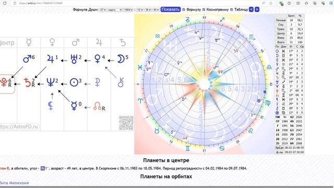Click the Moon crescent symbol numbered 5
Image resolution: width=334 pixels, height=188 pixels.
(121, 59)
